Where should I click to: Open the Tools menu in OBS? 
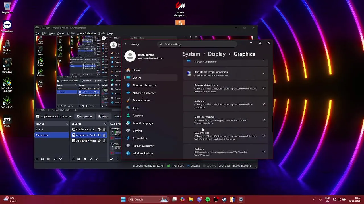[x=102, y=33]
